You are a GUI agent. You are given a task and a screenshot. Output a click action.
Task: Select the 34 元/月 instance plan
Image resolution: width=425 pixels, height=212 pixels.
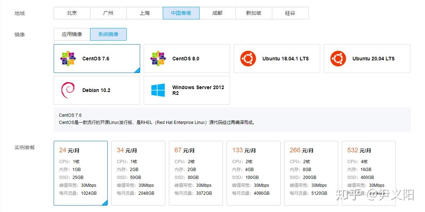[x=138, y=173]
